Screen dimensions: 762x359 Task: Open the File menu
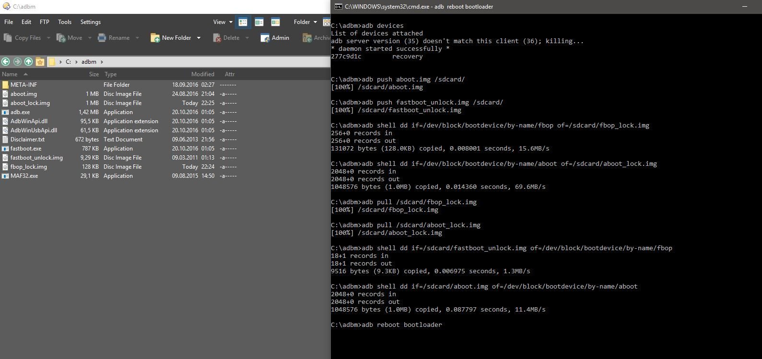(9, 22)
